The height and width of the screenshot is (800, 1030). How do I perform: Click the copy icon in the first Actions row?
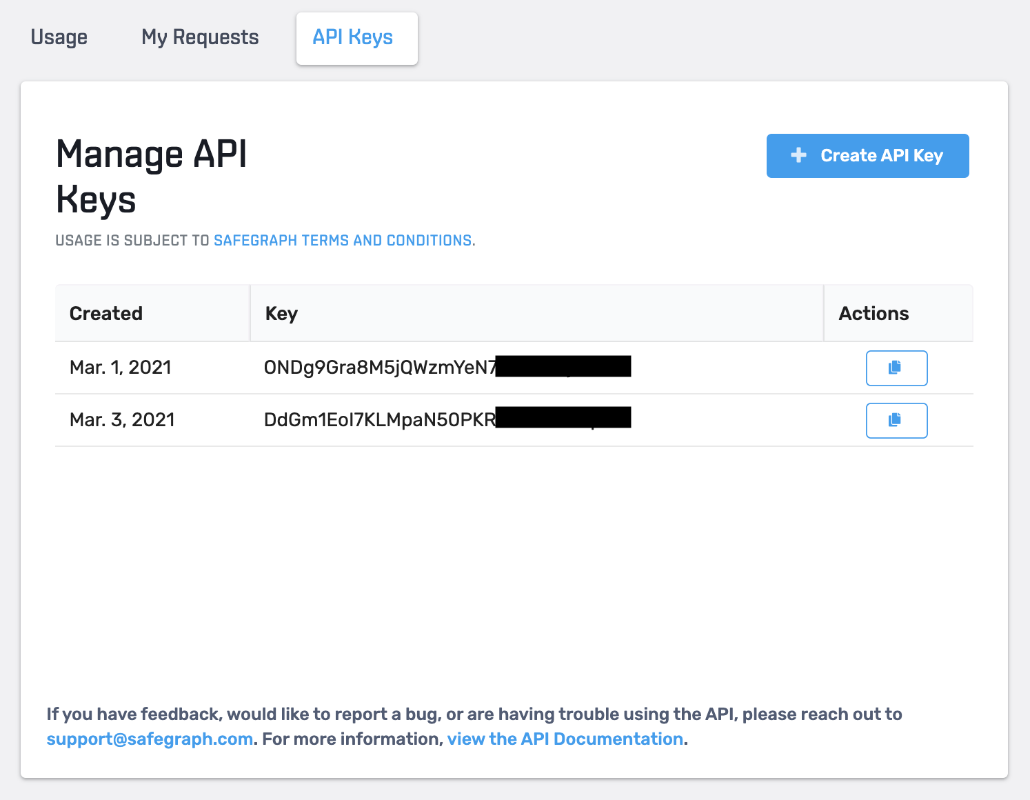pos(896,368)
